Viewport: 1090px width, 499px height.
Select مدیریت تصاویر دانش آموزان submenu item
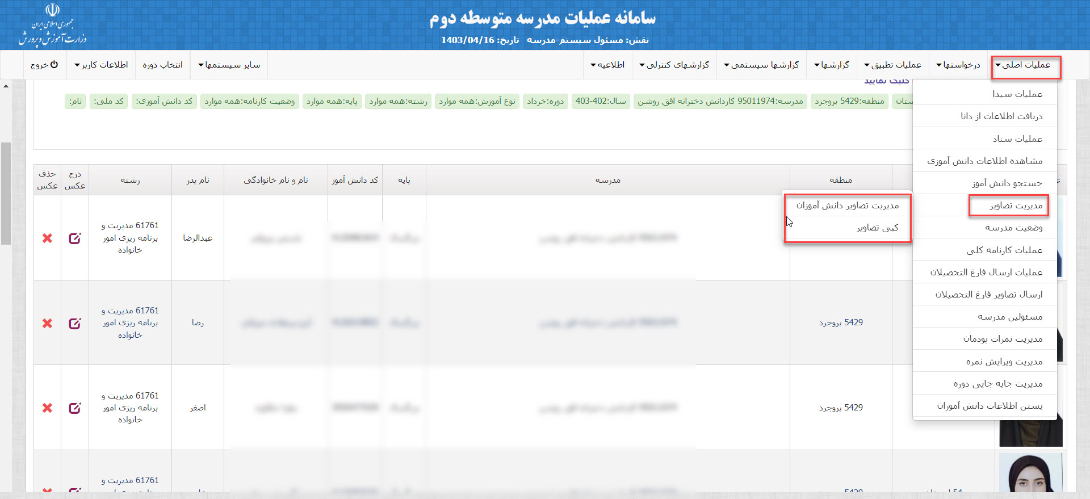847,206
